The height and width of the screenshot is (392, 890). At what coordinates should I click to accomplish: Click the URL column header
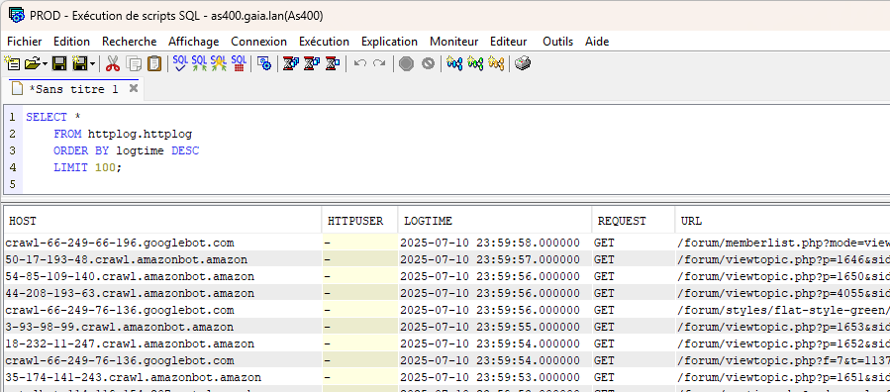[782, 222]
